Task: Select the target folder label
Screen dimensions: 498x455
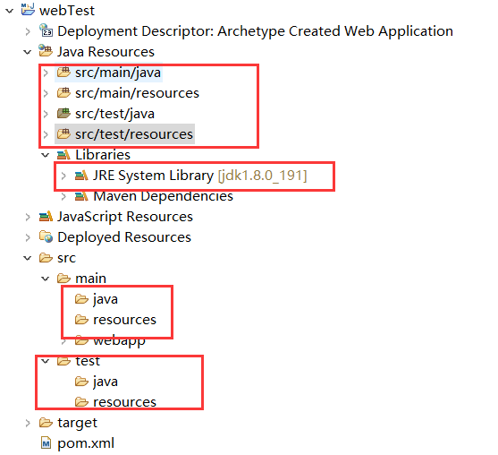Action: [x=77, y=423]
